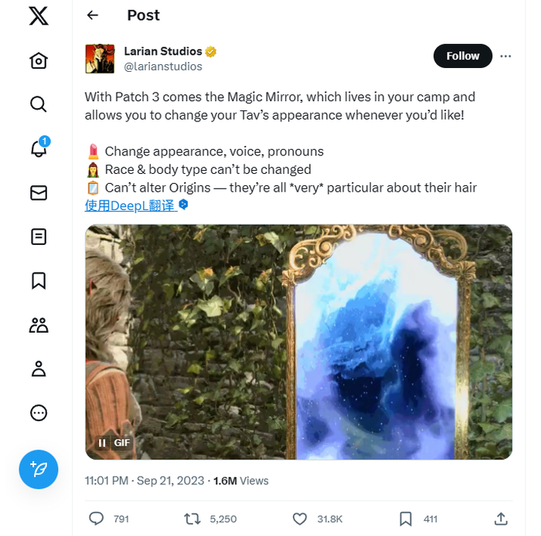Open Profile icon in sidebar
Image resolution: width=541 pixels, height=536 pixels.
coord(39,368)
